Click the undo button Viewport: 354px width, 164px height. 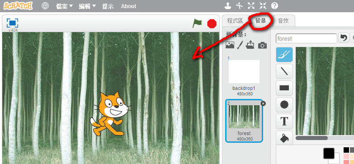click(344, 38)
